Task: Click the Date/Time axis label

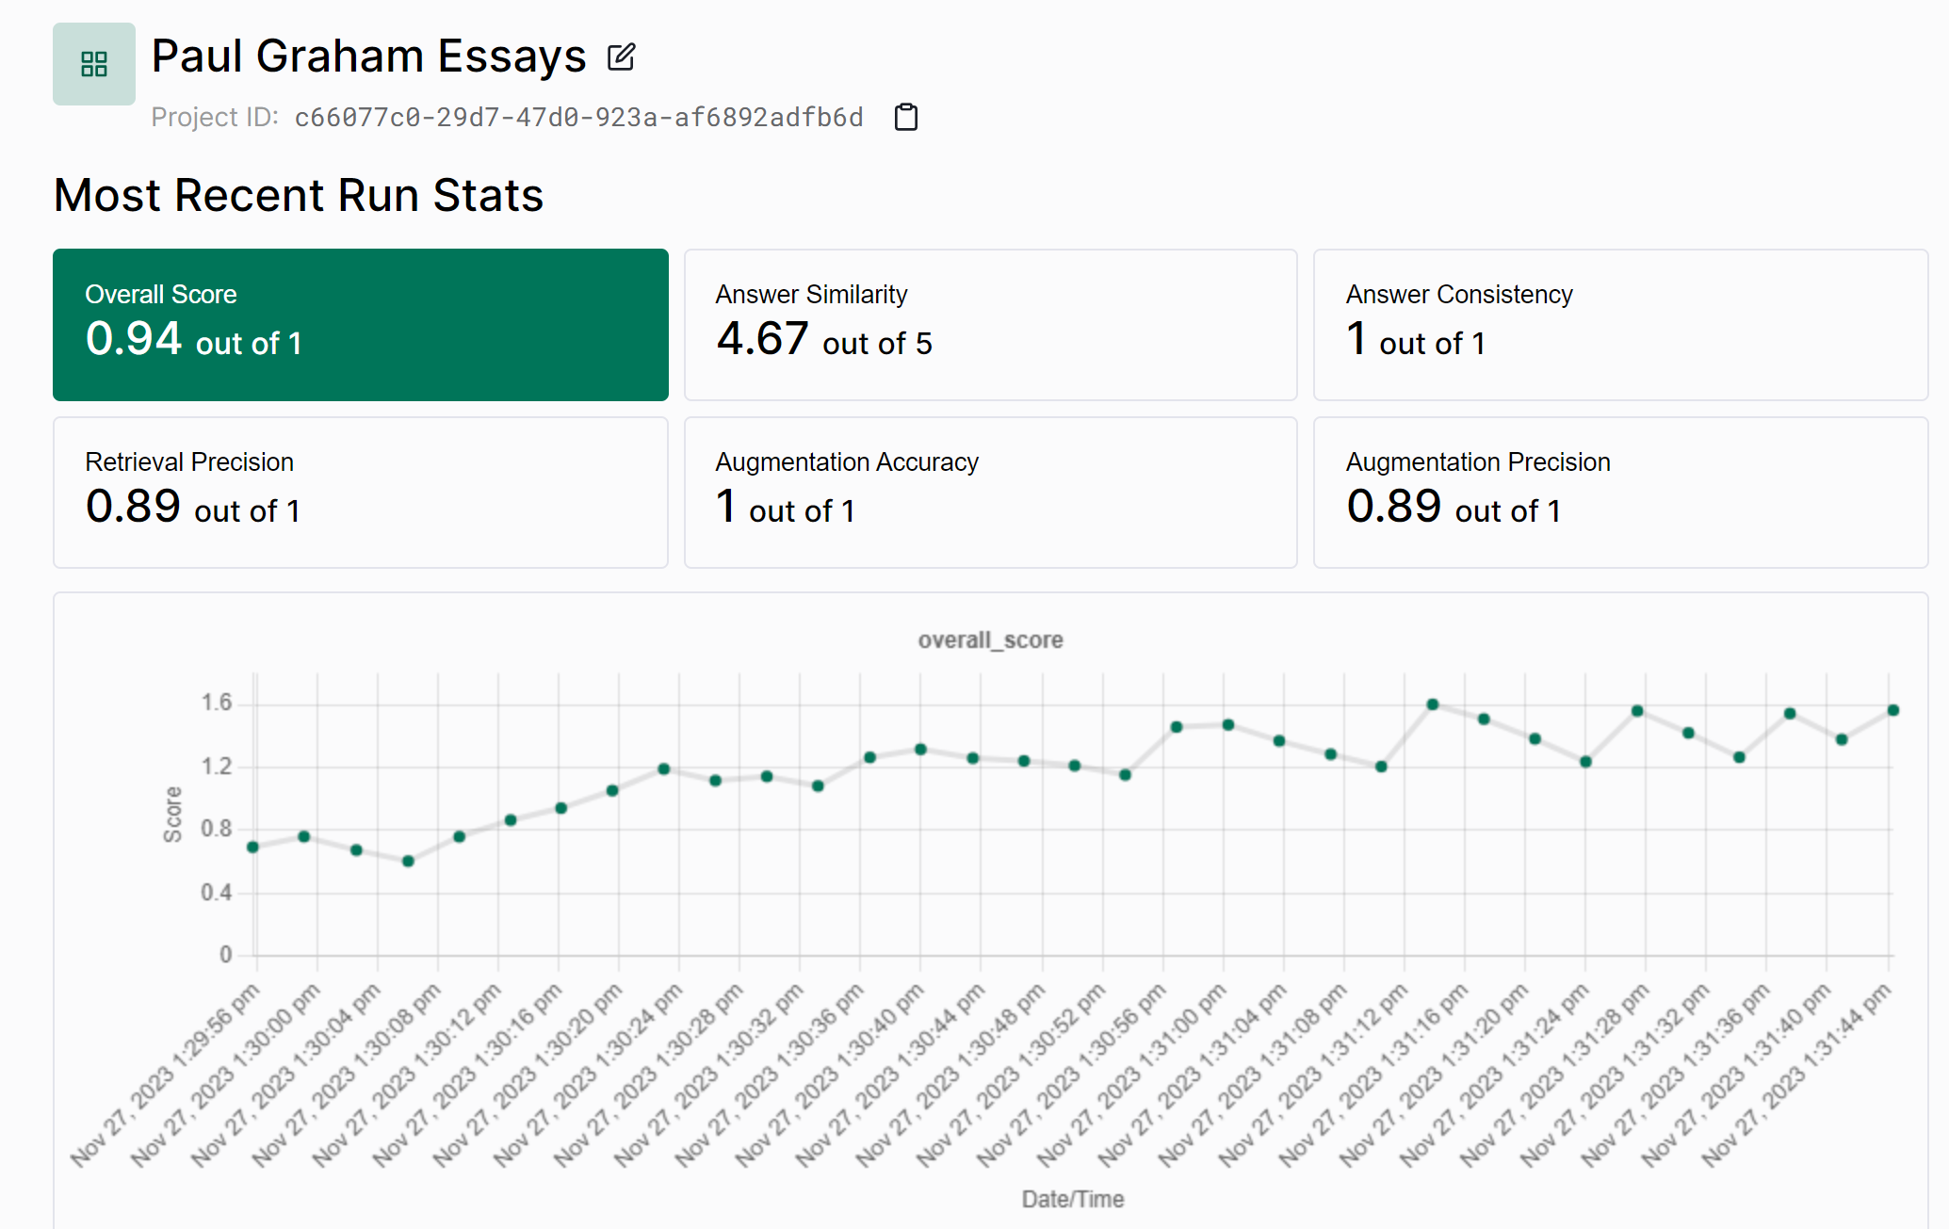Action: (x=1072, y=1199)
